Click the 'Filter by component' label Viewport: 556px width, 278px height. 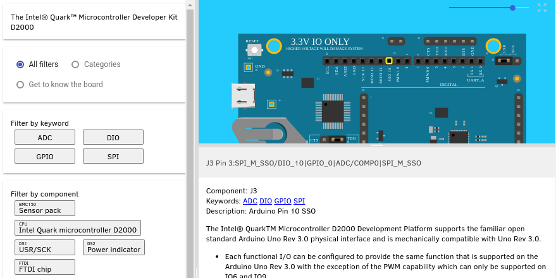point(45,194)
